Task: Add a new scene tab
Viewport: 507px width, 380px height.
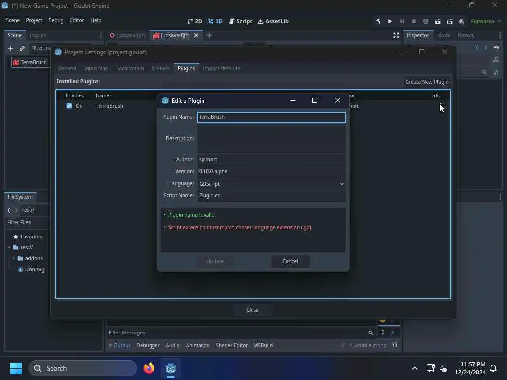Action: click(x=209, y=35)
